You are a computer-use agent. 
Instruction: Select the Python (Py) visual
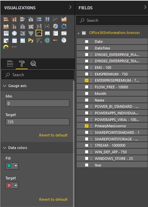point(31,41)
